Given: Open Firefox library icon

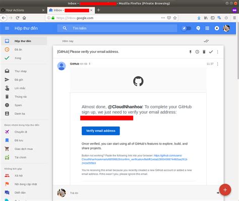Looking at the screenshot, I should click(206, 18).
